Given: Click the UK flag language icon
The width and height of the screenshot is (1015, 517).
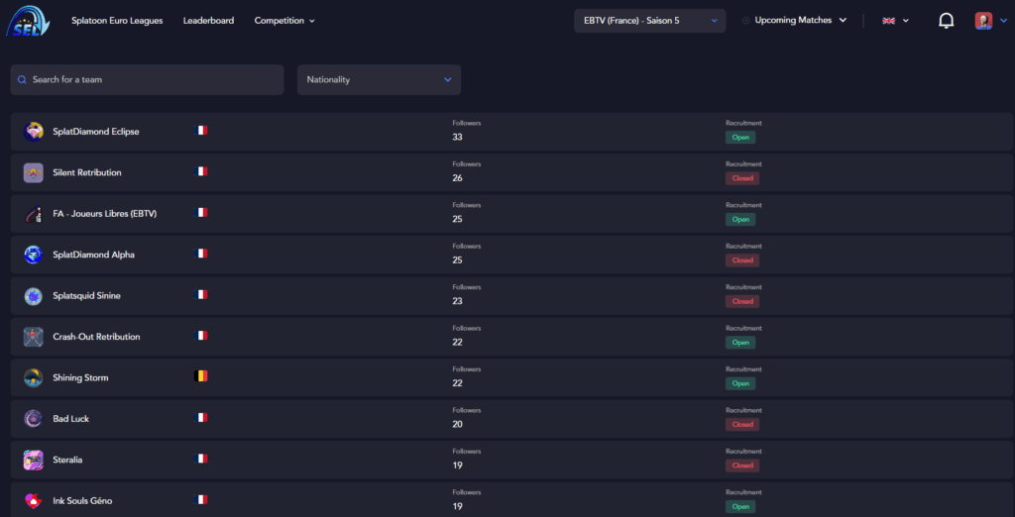Looking at the screenshot, I should (889, 21).
